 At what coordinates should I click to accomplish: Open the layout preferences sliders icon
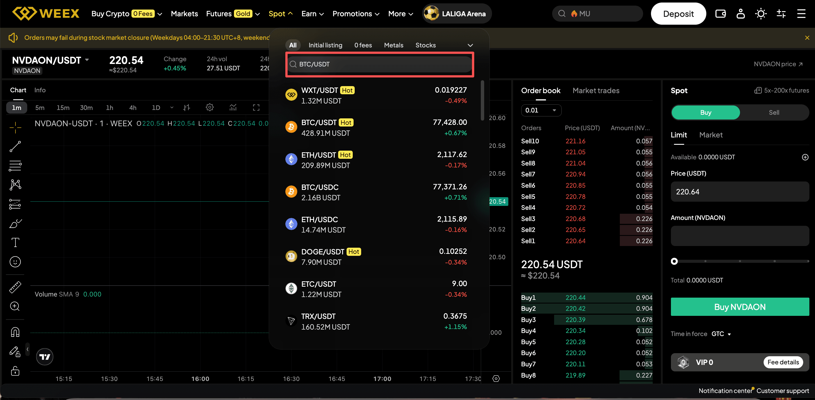[x=781, y=13]
